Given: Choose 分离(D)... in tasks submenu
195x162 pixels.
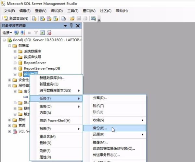Looking at the screenshot, I should coord(115,98).
